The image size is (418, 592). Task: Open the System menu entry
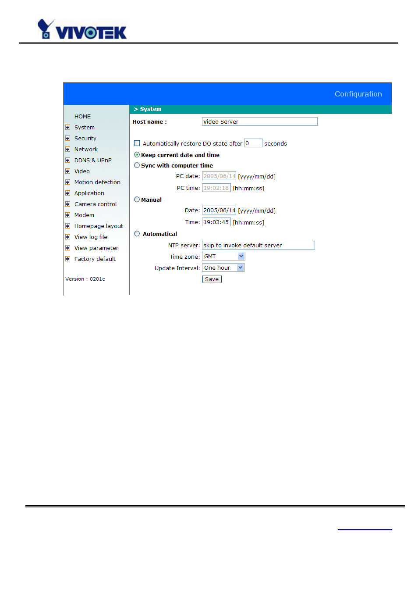(x=85, y=128)
